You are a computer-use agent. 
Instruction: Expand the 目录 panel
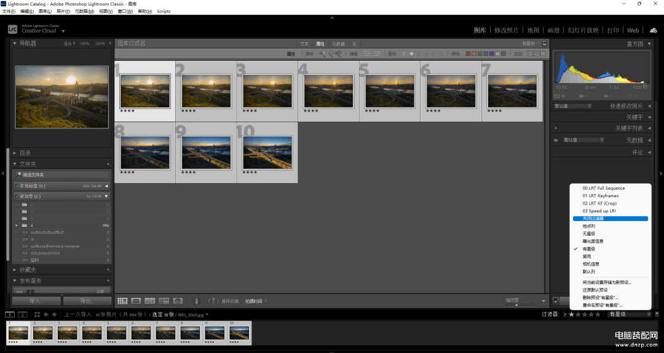[x=15, y=153]
